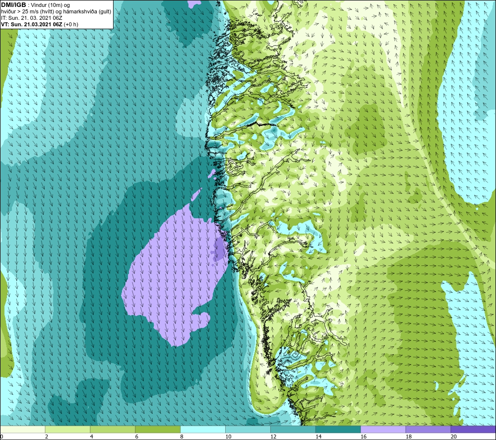Click the legend scale label "4"
Image resolution: width=496 pixels, height=440 pixels.
coord(91,437)
